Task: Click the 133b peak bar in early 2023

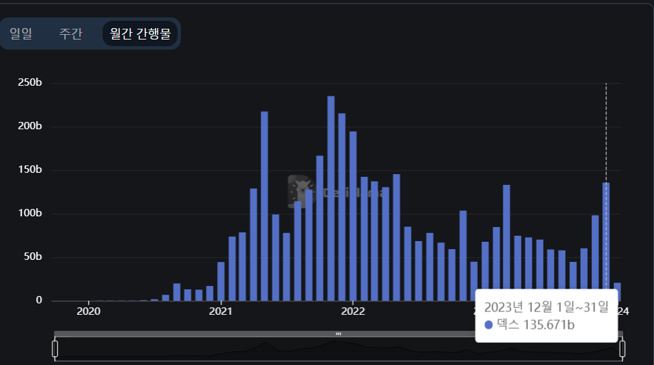Action: tap(507, 242)
